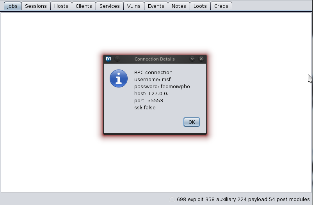Open the Creds tab
Image resolution: width=313 pixels, height=205 pixels.
click(x=221, y=6)
